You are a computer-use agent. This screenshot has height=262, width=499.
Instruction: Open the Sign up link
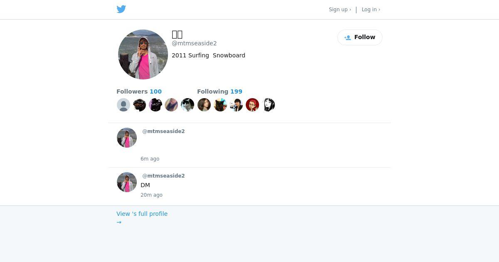pos(340,10)
